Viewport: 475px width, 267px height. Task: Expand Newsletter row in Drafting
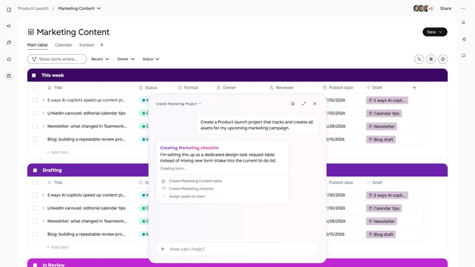coord(44,221)
